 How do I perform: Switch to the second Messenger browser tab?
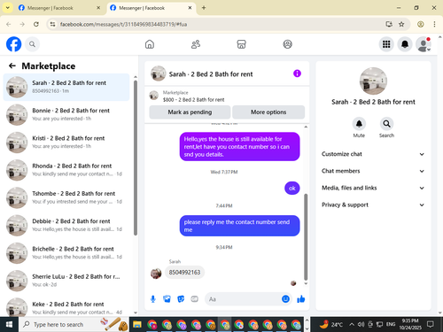[151, 8]
